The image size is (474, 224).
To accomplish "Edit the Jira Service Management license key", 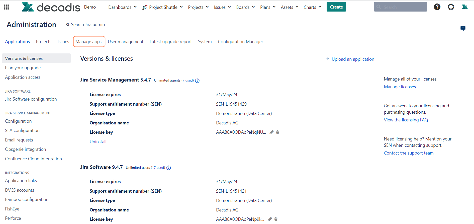I will tap(271, 132).
